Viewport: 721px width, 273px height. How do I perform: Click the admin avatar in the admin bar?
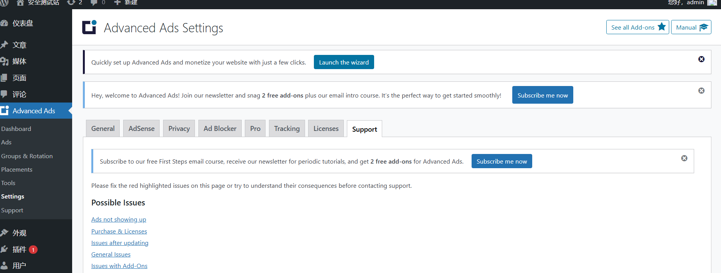[x=712, y=3]
